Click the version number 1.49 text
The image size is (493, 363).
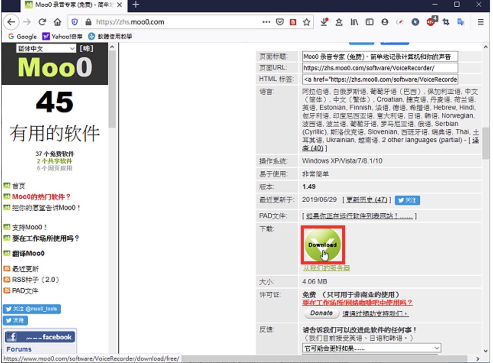pyautogui.click(x=309, y=187)
